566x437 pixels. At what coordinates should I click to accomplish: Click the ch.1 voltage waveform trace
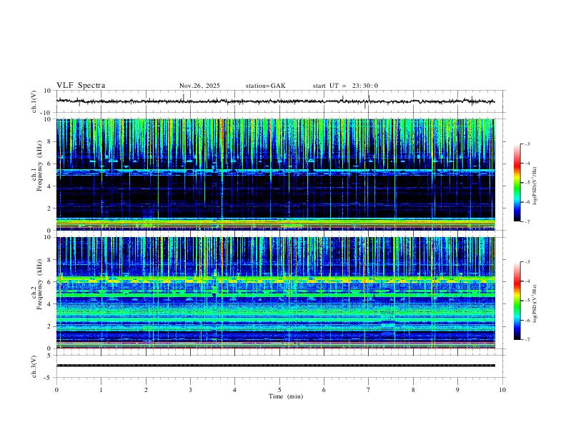click(x=275, y=101)
